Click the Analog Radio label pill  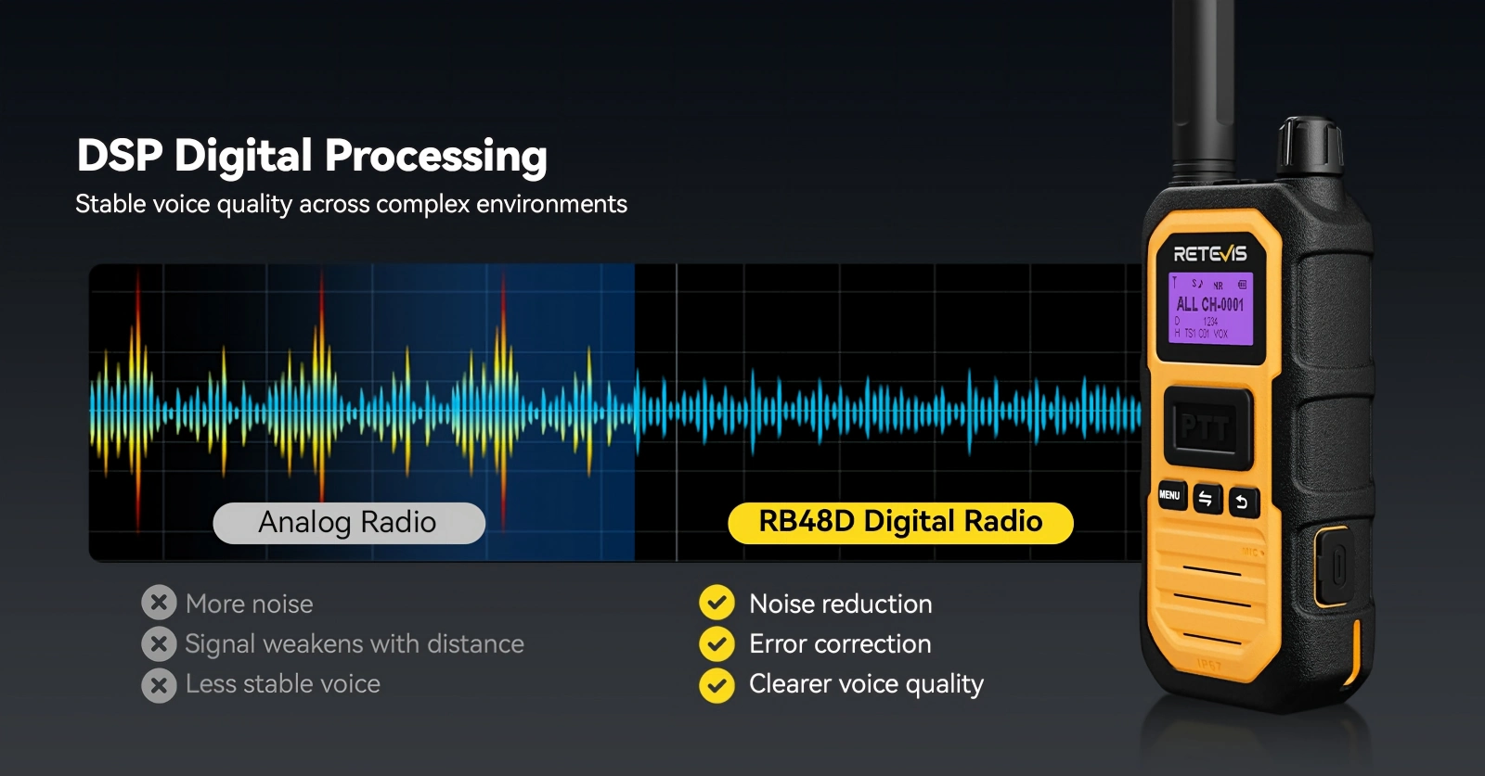coord(349,523)
